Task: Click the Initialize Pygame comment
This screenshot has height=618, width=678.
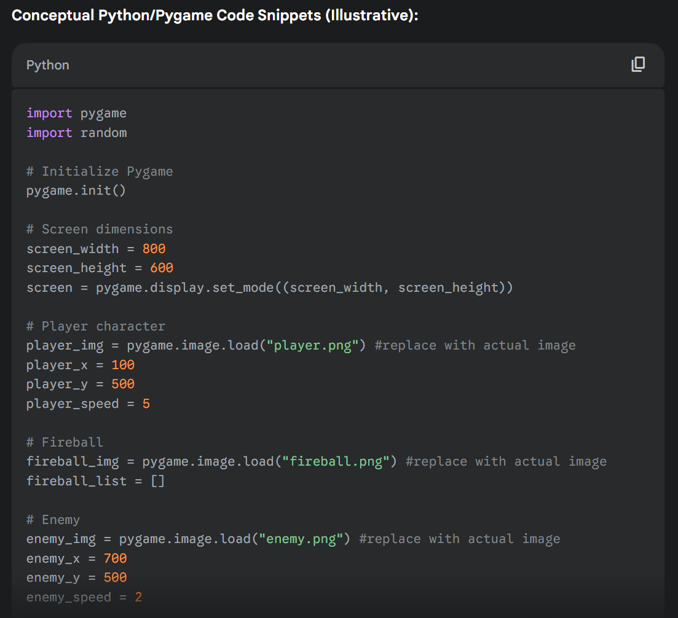Action: click(x=100, y=171)
